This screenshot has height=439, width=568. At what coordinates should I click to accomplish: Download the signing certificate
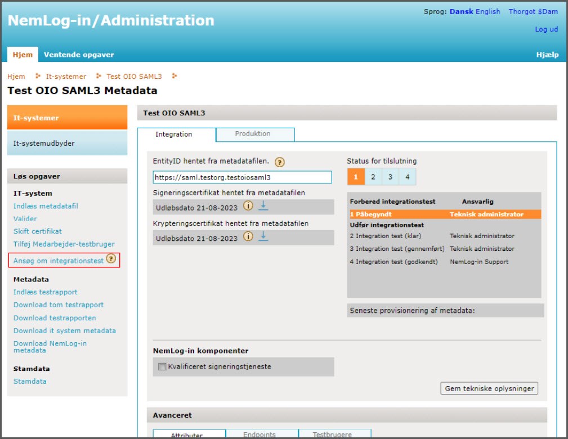(x=263, y=206)
